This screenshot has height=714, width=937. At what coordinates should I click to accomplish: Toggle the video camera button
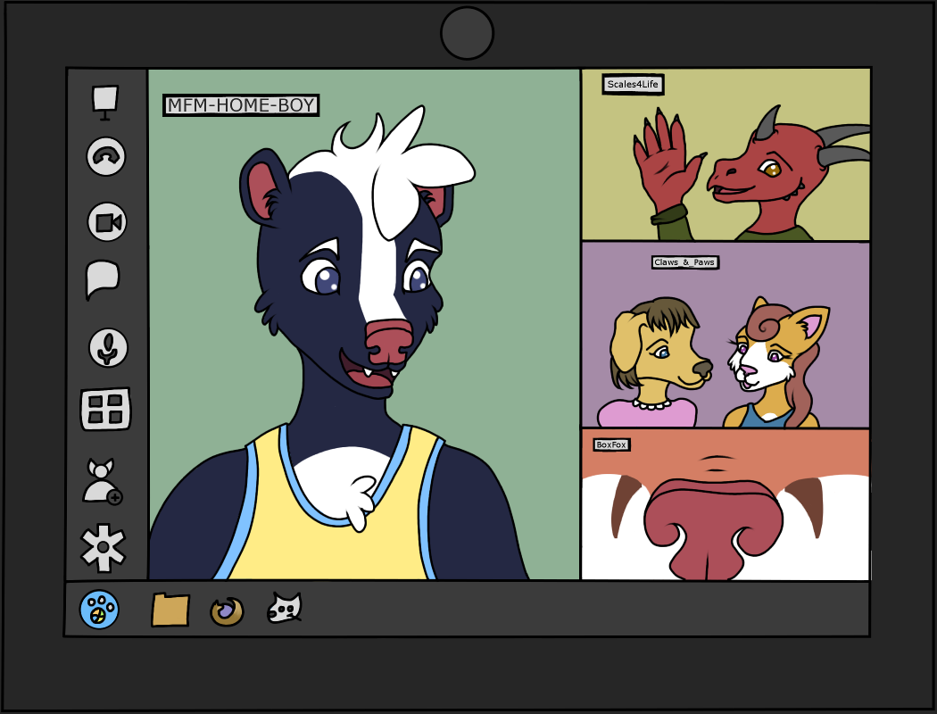click(108, 222)
